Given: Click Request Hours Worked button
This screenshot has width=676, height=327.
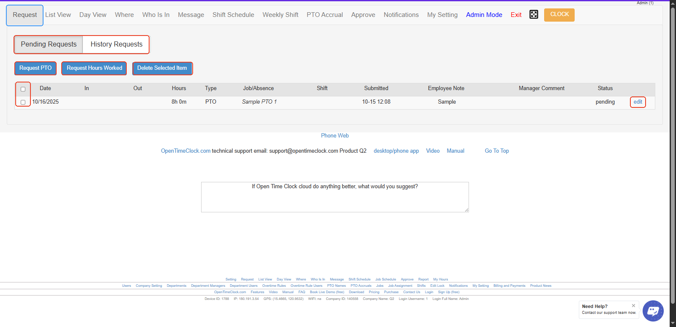Looking at the screenshot, I should tap(94, 68).
